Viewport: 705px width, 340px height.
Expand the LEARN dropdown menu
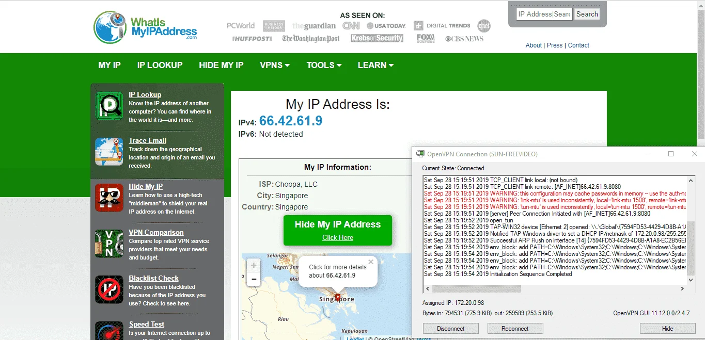coord(375,65)
